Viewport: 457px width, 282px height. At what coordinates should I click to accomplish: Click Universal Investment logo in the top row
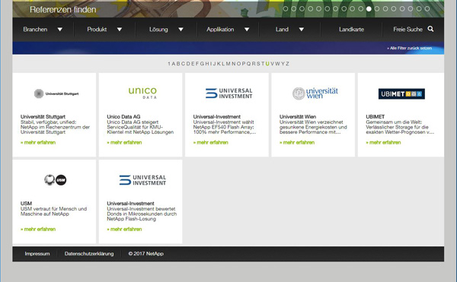click(228, 93)
